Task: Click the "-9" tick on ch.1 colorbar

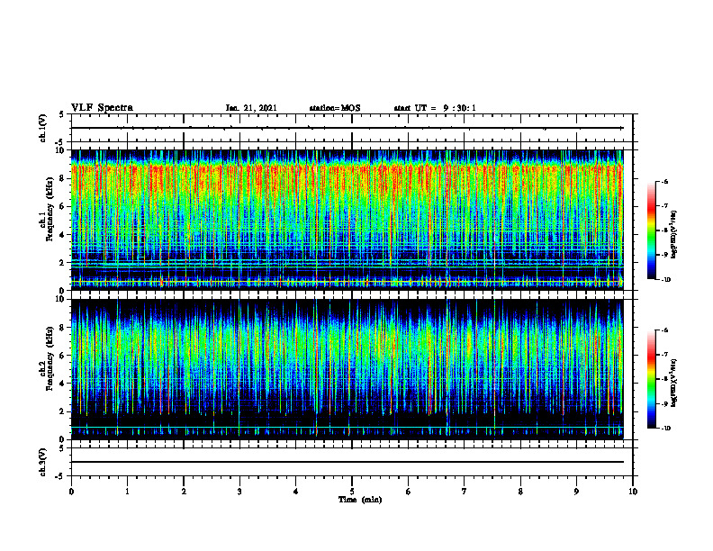Action: 664,255
